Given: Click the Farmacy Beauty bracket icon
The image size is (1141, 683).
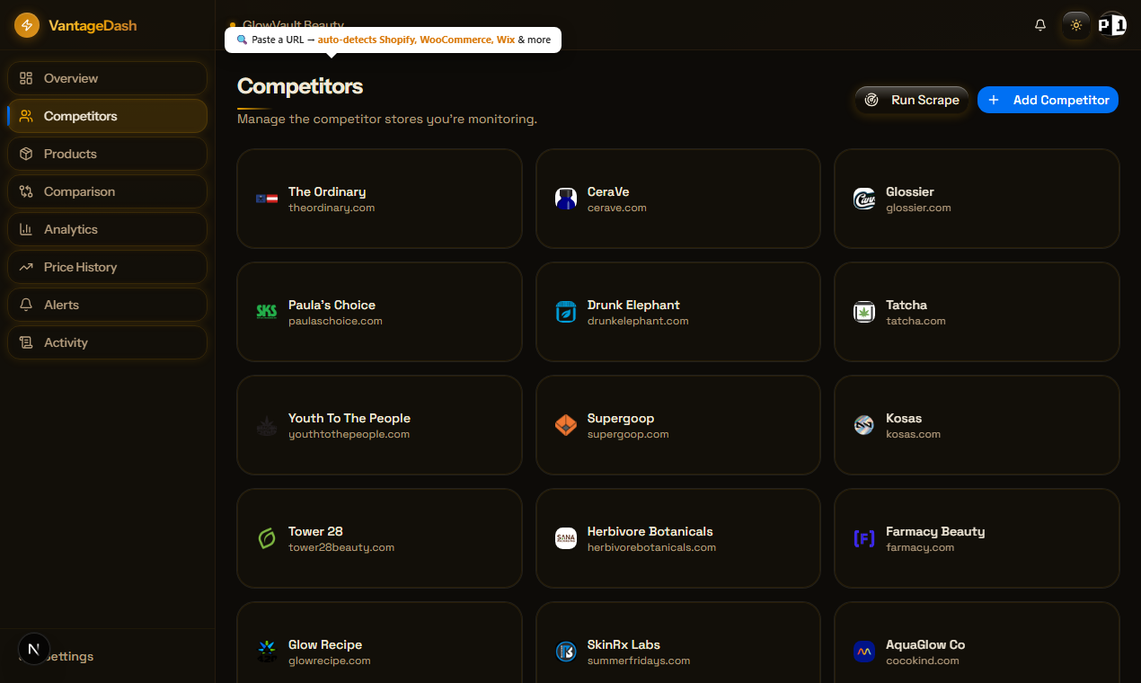Looking at the screenshot, I should pos(864,538).
